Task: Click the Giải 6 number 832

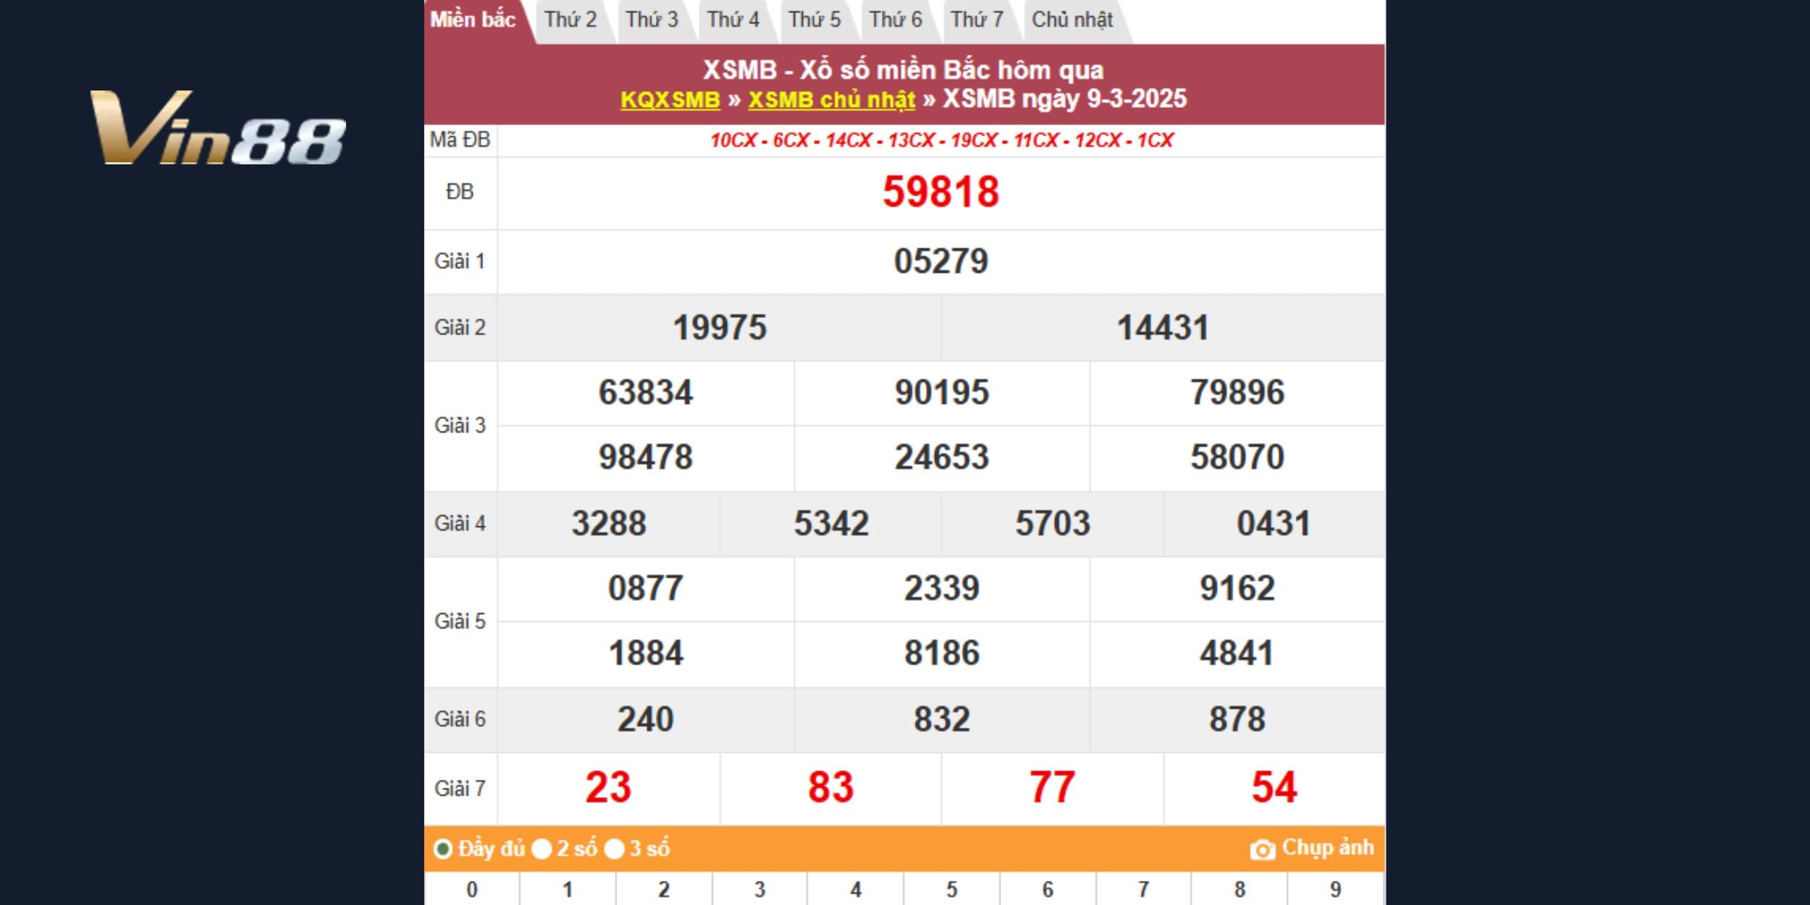Action: pos(941,720)
